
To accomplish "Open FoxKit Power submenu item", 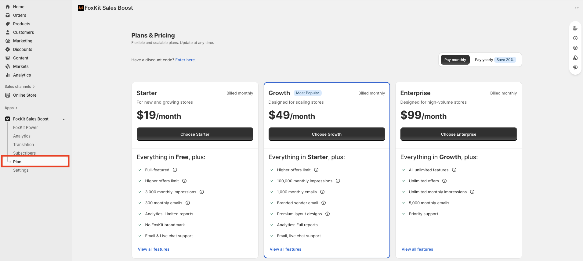I will pos(25,127).
